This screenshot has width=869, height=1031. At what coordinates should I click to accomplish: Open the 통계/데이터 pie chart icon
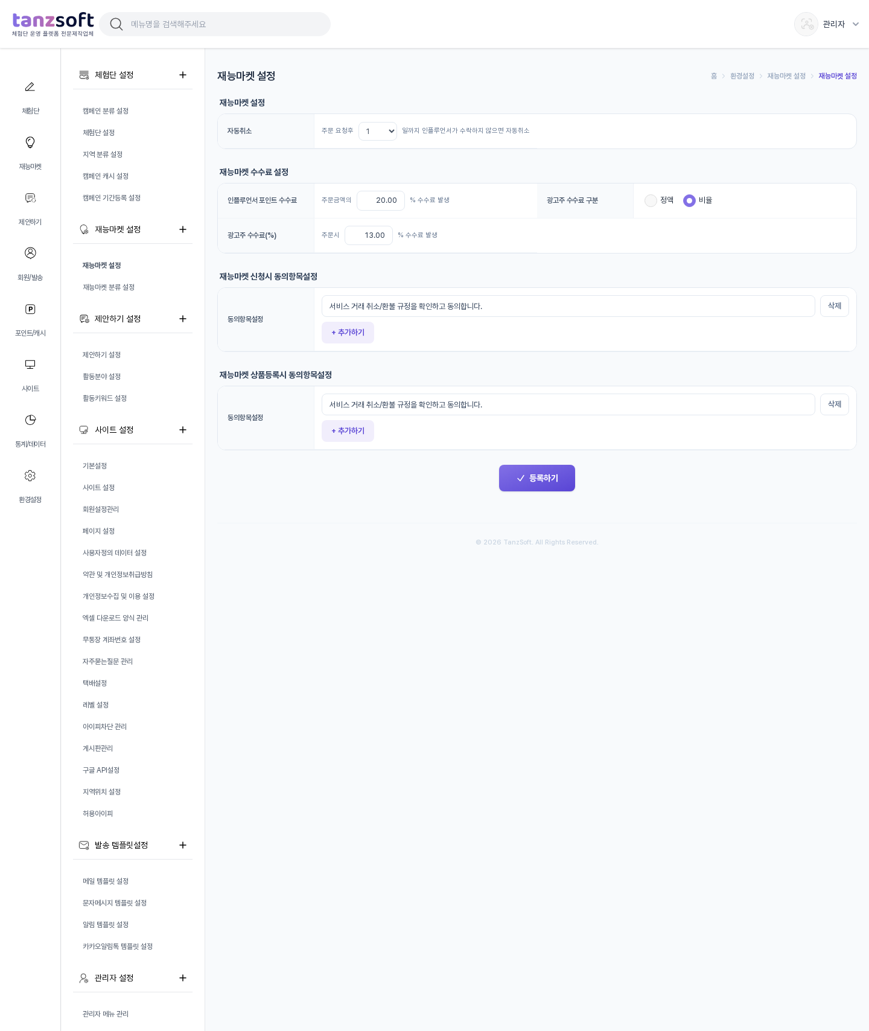(30, 420)
